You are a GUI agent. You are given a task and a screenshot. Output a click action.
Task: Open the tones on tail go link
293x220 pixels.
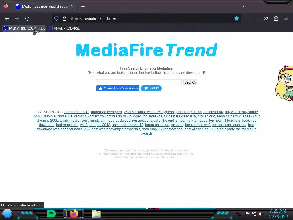point(157,125)
